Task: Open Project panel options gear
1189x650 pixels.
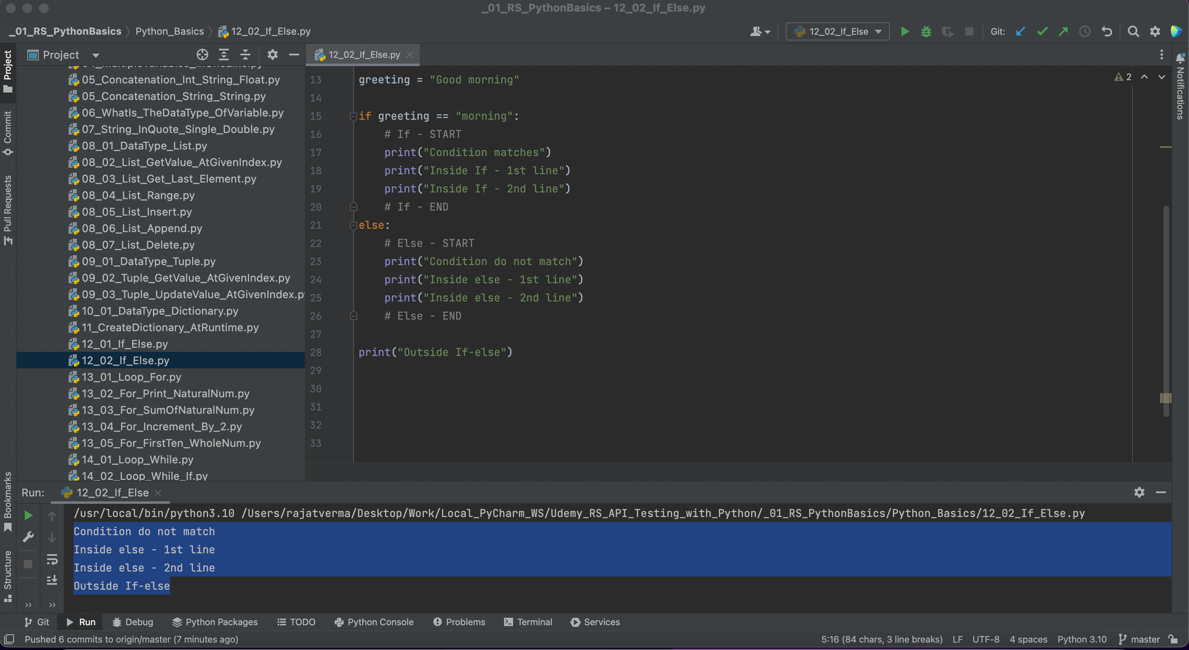Action: [x=272, y=55]
